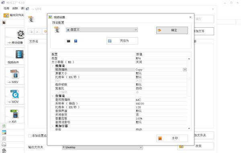The width and height of the screenshot is (241, 153).
Task: Select the 音视频编码 row valued AAC
Action: pos(119,100)
